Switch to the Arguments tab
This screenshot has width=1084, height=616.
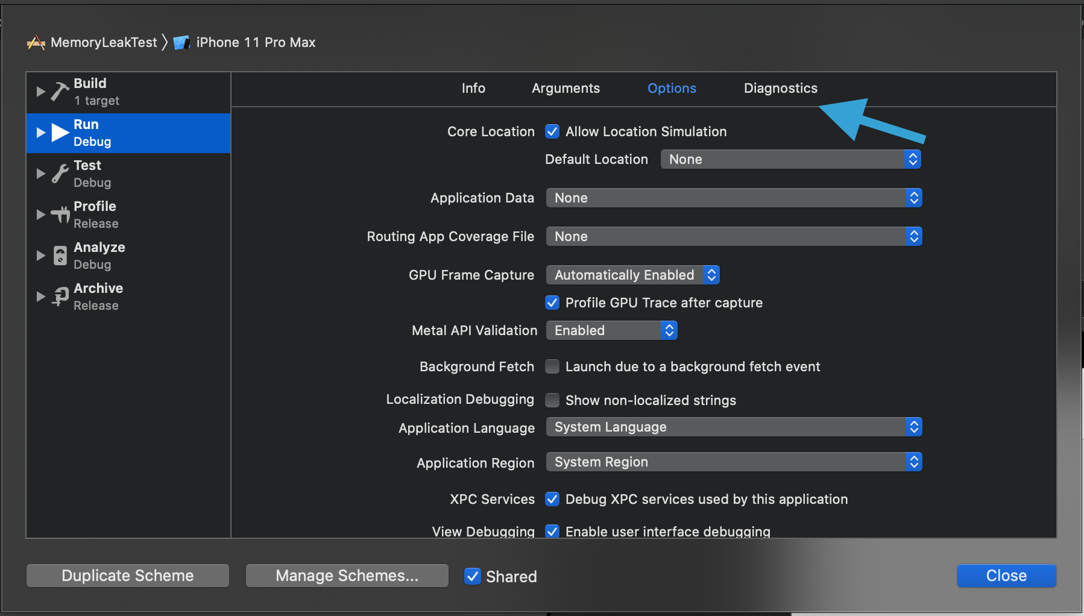(566, 89)
